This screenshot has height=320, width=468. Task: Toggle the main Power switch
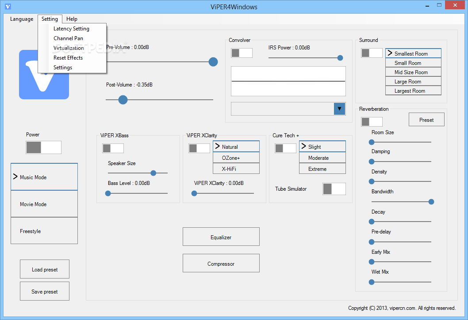click(x=43, y=147)
